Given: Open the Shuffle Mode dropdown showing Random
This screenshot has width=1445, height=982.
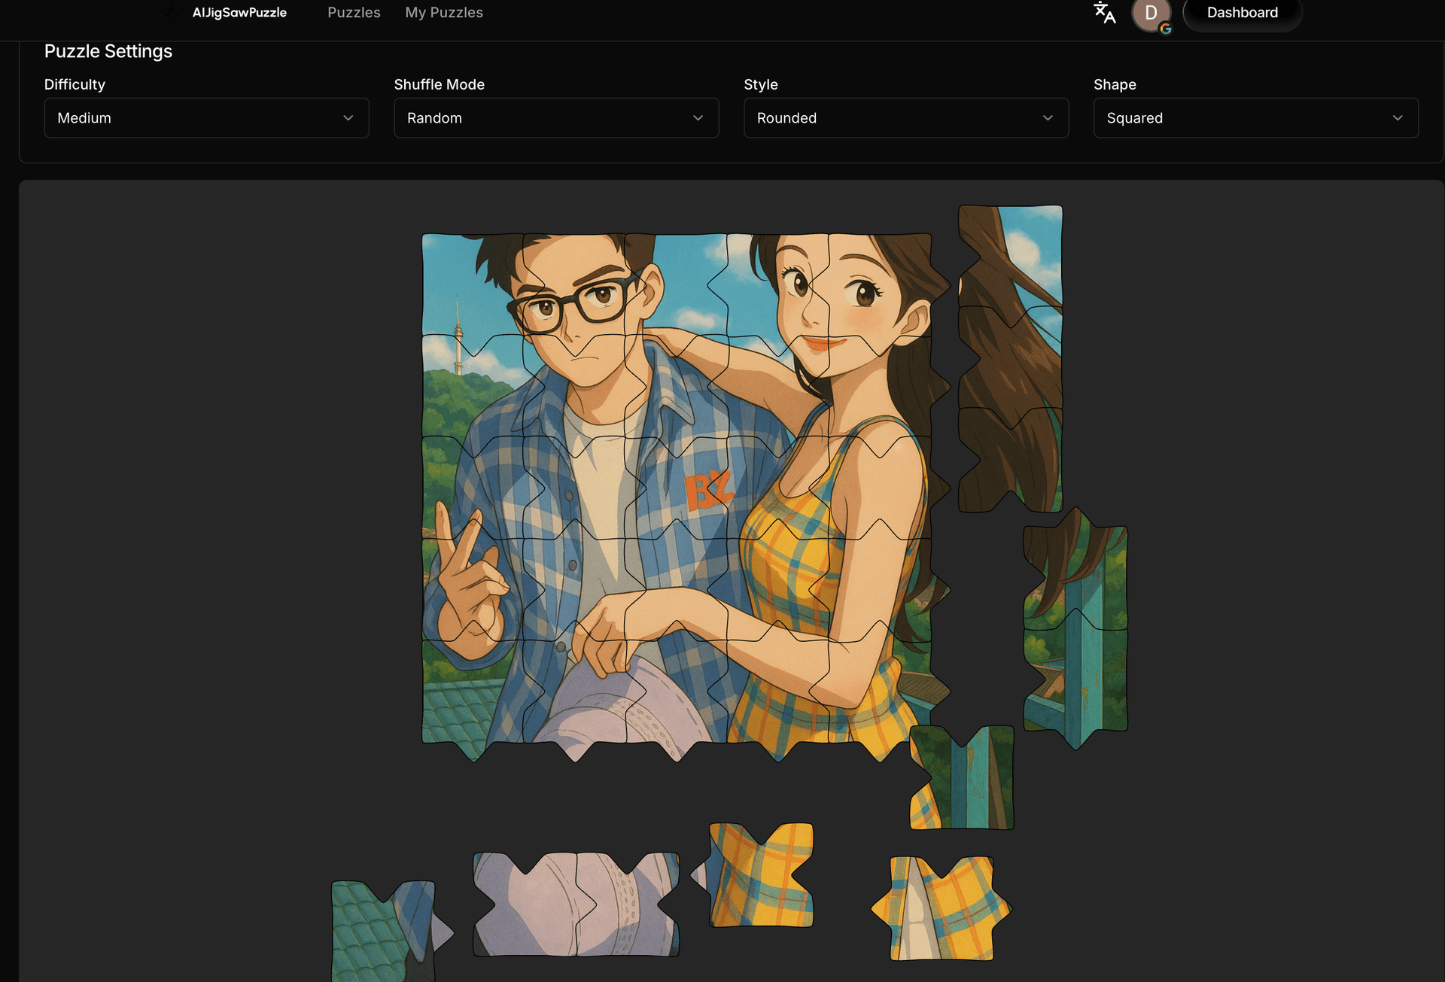Looking at the screenshot, I should coord(556,118).
